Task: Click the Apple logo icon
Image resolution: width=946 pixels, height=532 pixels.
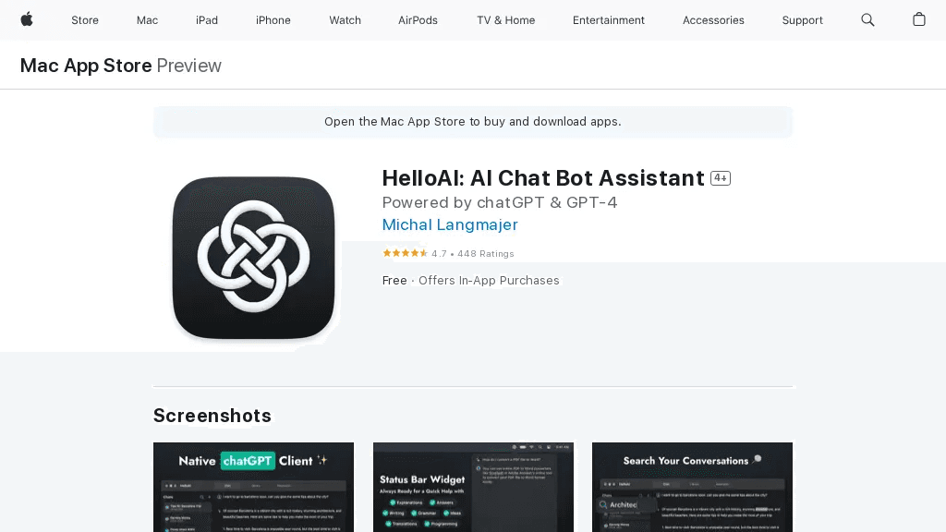Action: click(27, 19)
